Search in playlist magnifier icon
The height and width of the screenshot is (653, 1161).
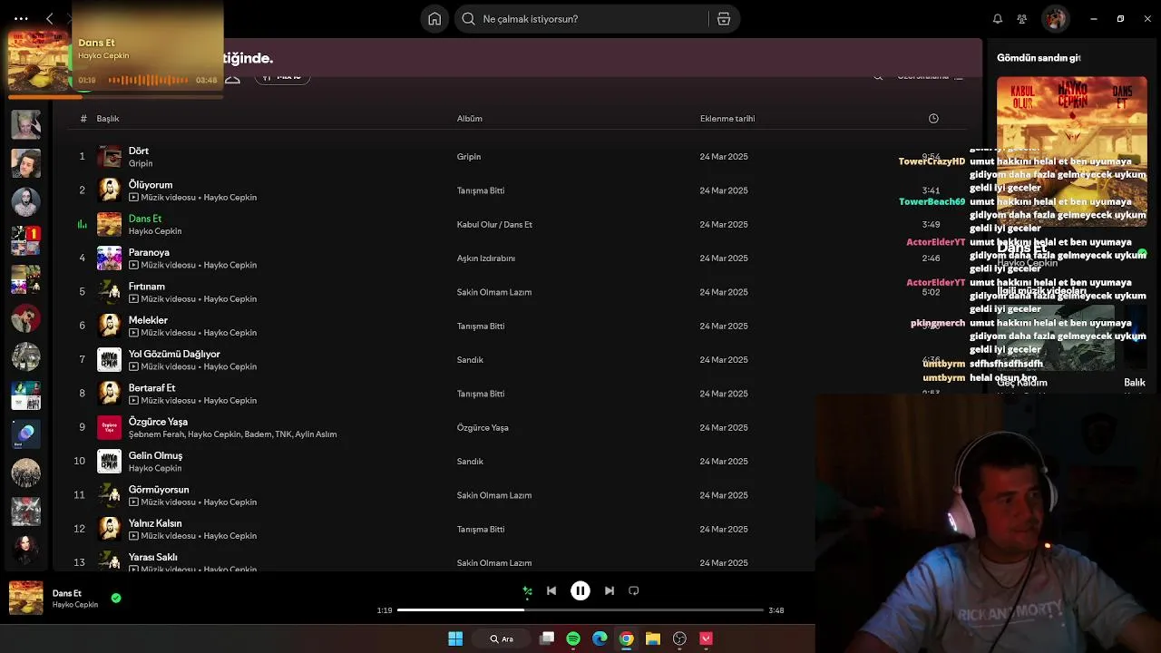[x=878, y=77]
